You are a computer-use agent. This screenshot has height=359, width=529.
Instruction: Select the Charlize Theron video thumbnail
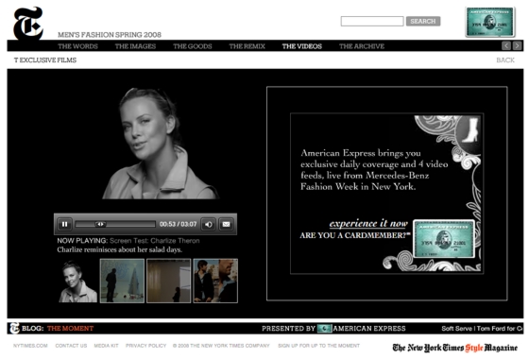point(77,281)
